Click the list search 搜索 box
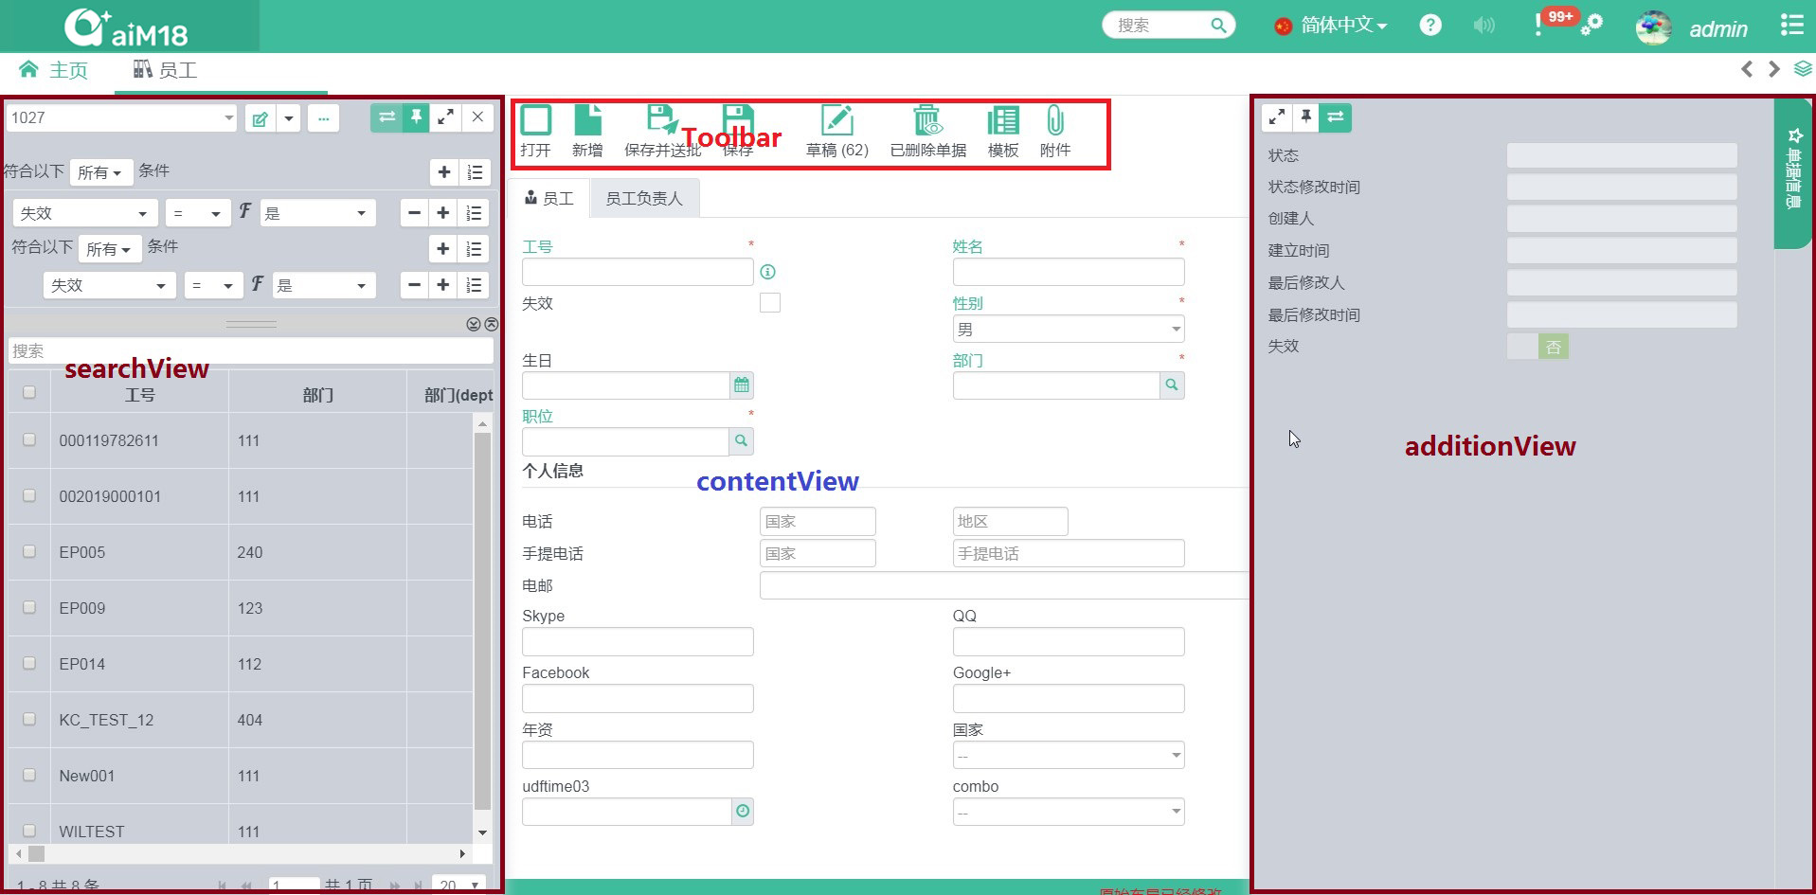This screenshot has height=895, width=1816. pyautogui.click(x=250, y=351)
